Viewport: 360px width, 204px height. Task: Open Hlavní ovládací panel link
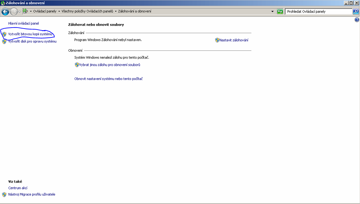pos(23,23)
